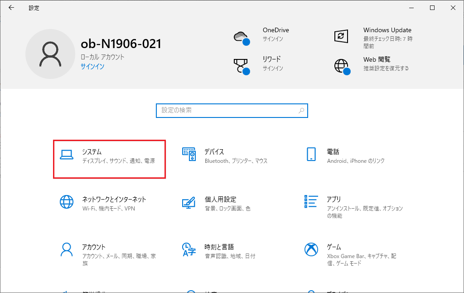Click the 設定の検索 search field
464x293 pixels.
click(227, 110)
